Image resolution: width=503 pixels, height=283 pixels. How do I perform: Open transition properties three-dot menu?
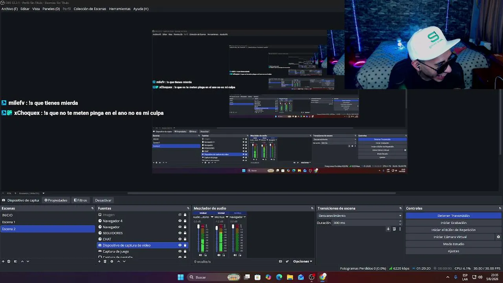point(400,229)
